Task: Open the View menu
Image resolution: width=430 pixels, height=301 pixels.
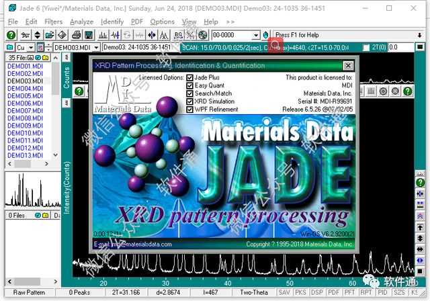Action: pyautogui.click(x=189, y=21)
